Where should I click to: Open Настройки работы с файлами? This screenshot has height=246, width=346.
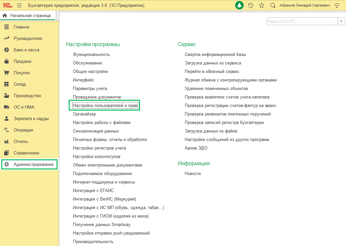coord(101,123)
